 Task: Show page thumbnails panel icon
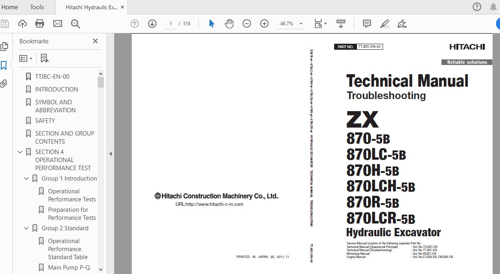pos(4,47)
